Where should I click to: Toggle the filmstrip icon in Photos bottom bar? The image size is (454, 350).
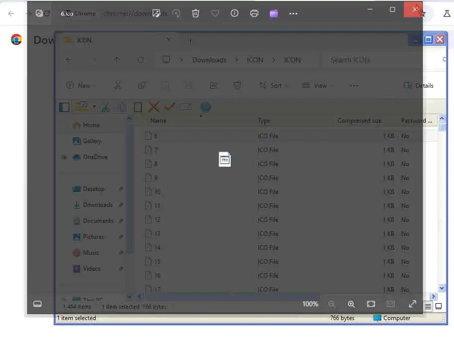tap(37, 304)
